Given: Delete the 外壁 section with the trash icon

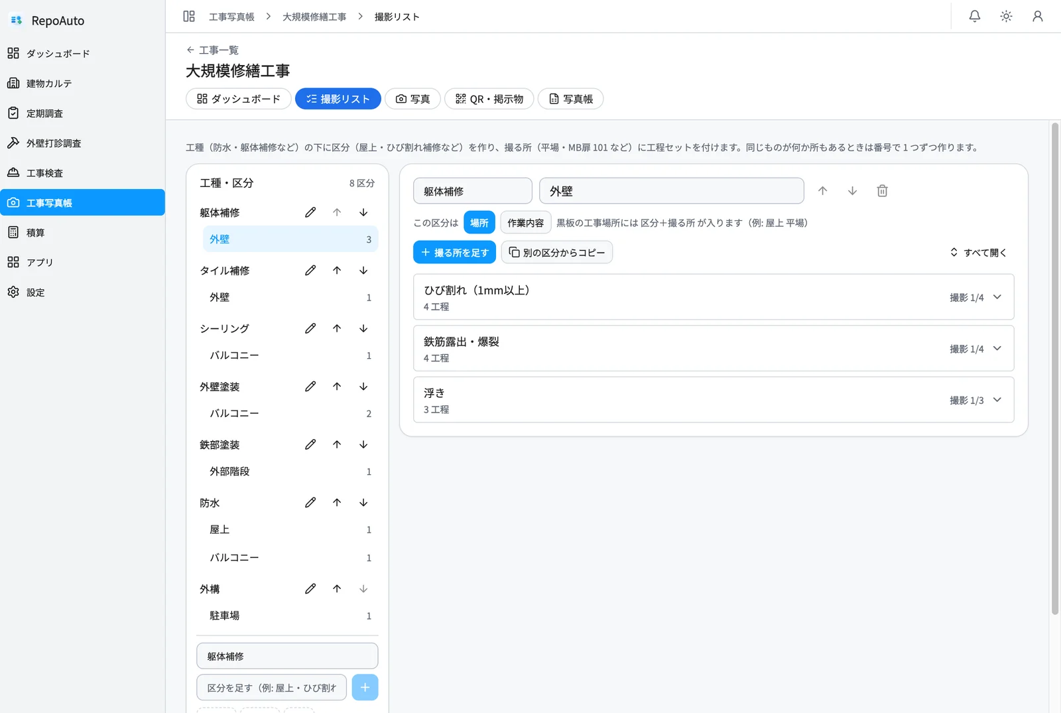Looking at the screenshot, I should [882, 191].
